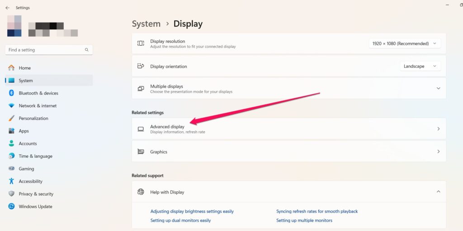
Task: Open the Display orientation dropdown
Action: [x=420, y=66]
